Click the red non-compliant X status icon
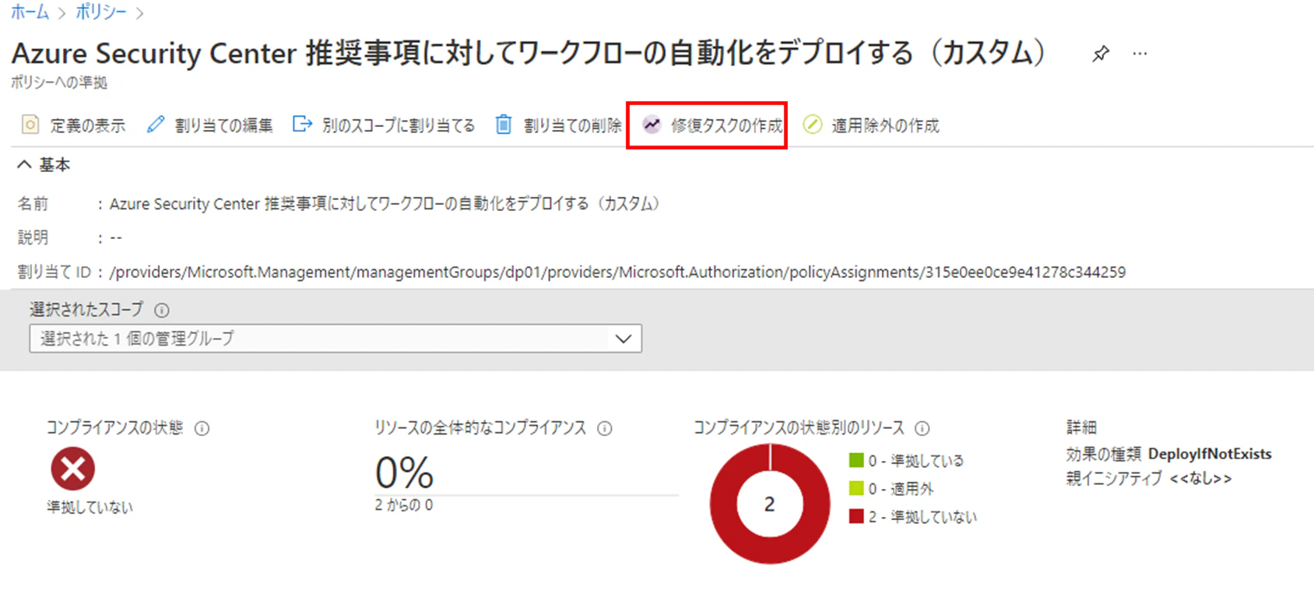This screenshot has width=1314, height=594. pos(73,469)
